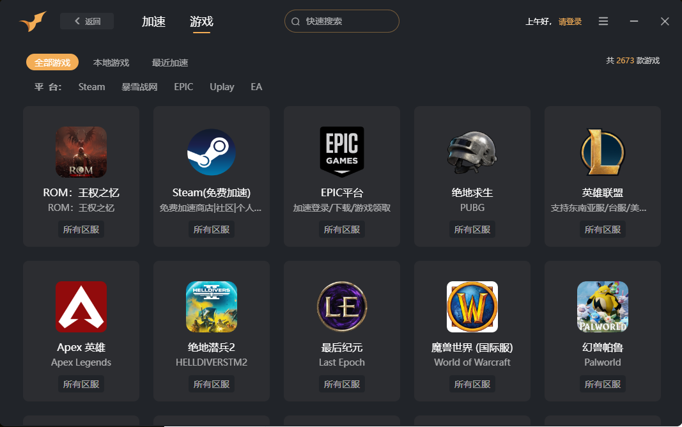
Task: Show 本地游戏 list
Action: (111, 63)
